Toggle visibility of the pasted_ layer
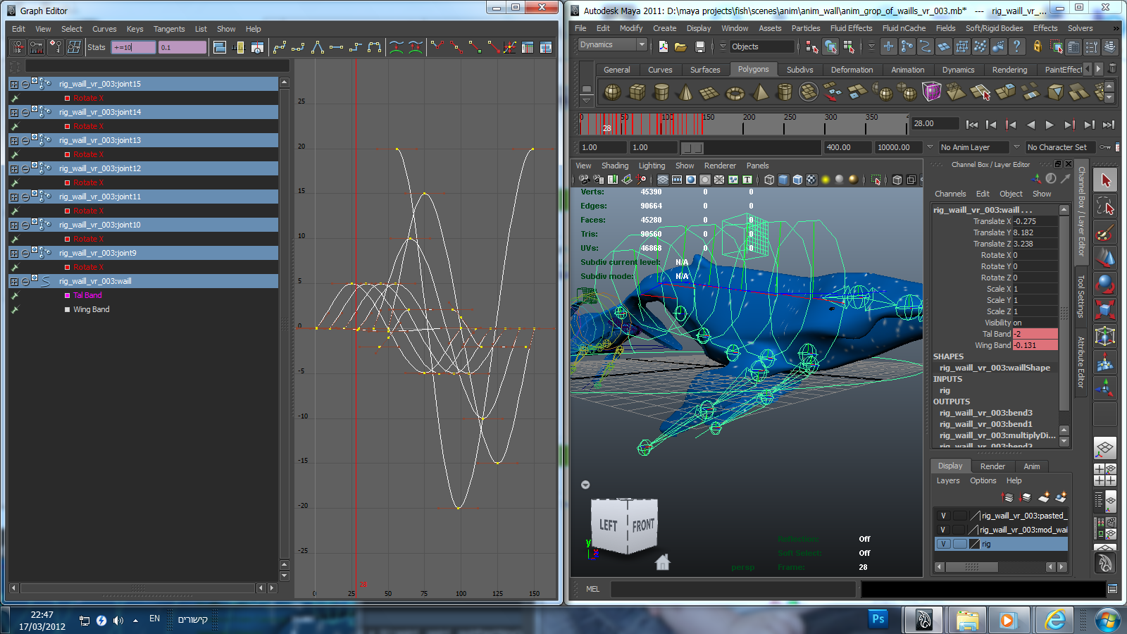 [943, 516]
